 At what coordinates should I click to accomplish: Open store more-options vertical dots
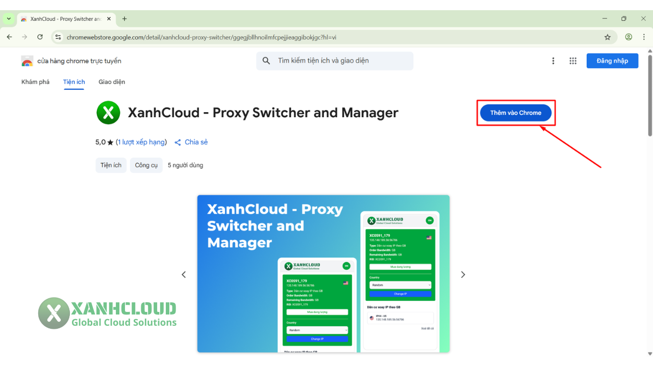point(553,61)
